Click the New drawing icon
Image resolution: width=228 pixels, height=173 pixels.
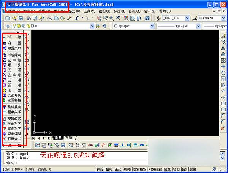8,18
